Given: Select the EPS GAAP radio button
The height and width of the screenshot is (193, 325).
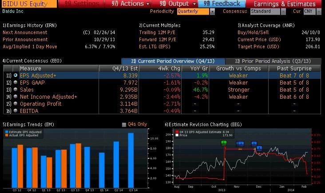Looking at the screenshot, I should (x=16, y=82).
